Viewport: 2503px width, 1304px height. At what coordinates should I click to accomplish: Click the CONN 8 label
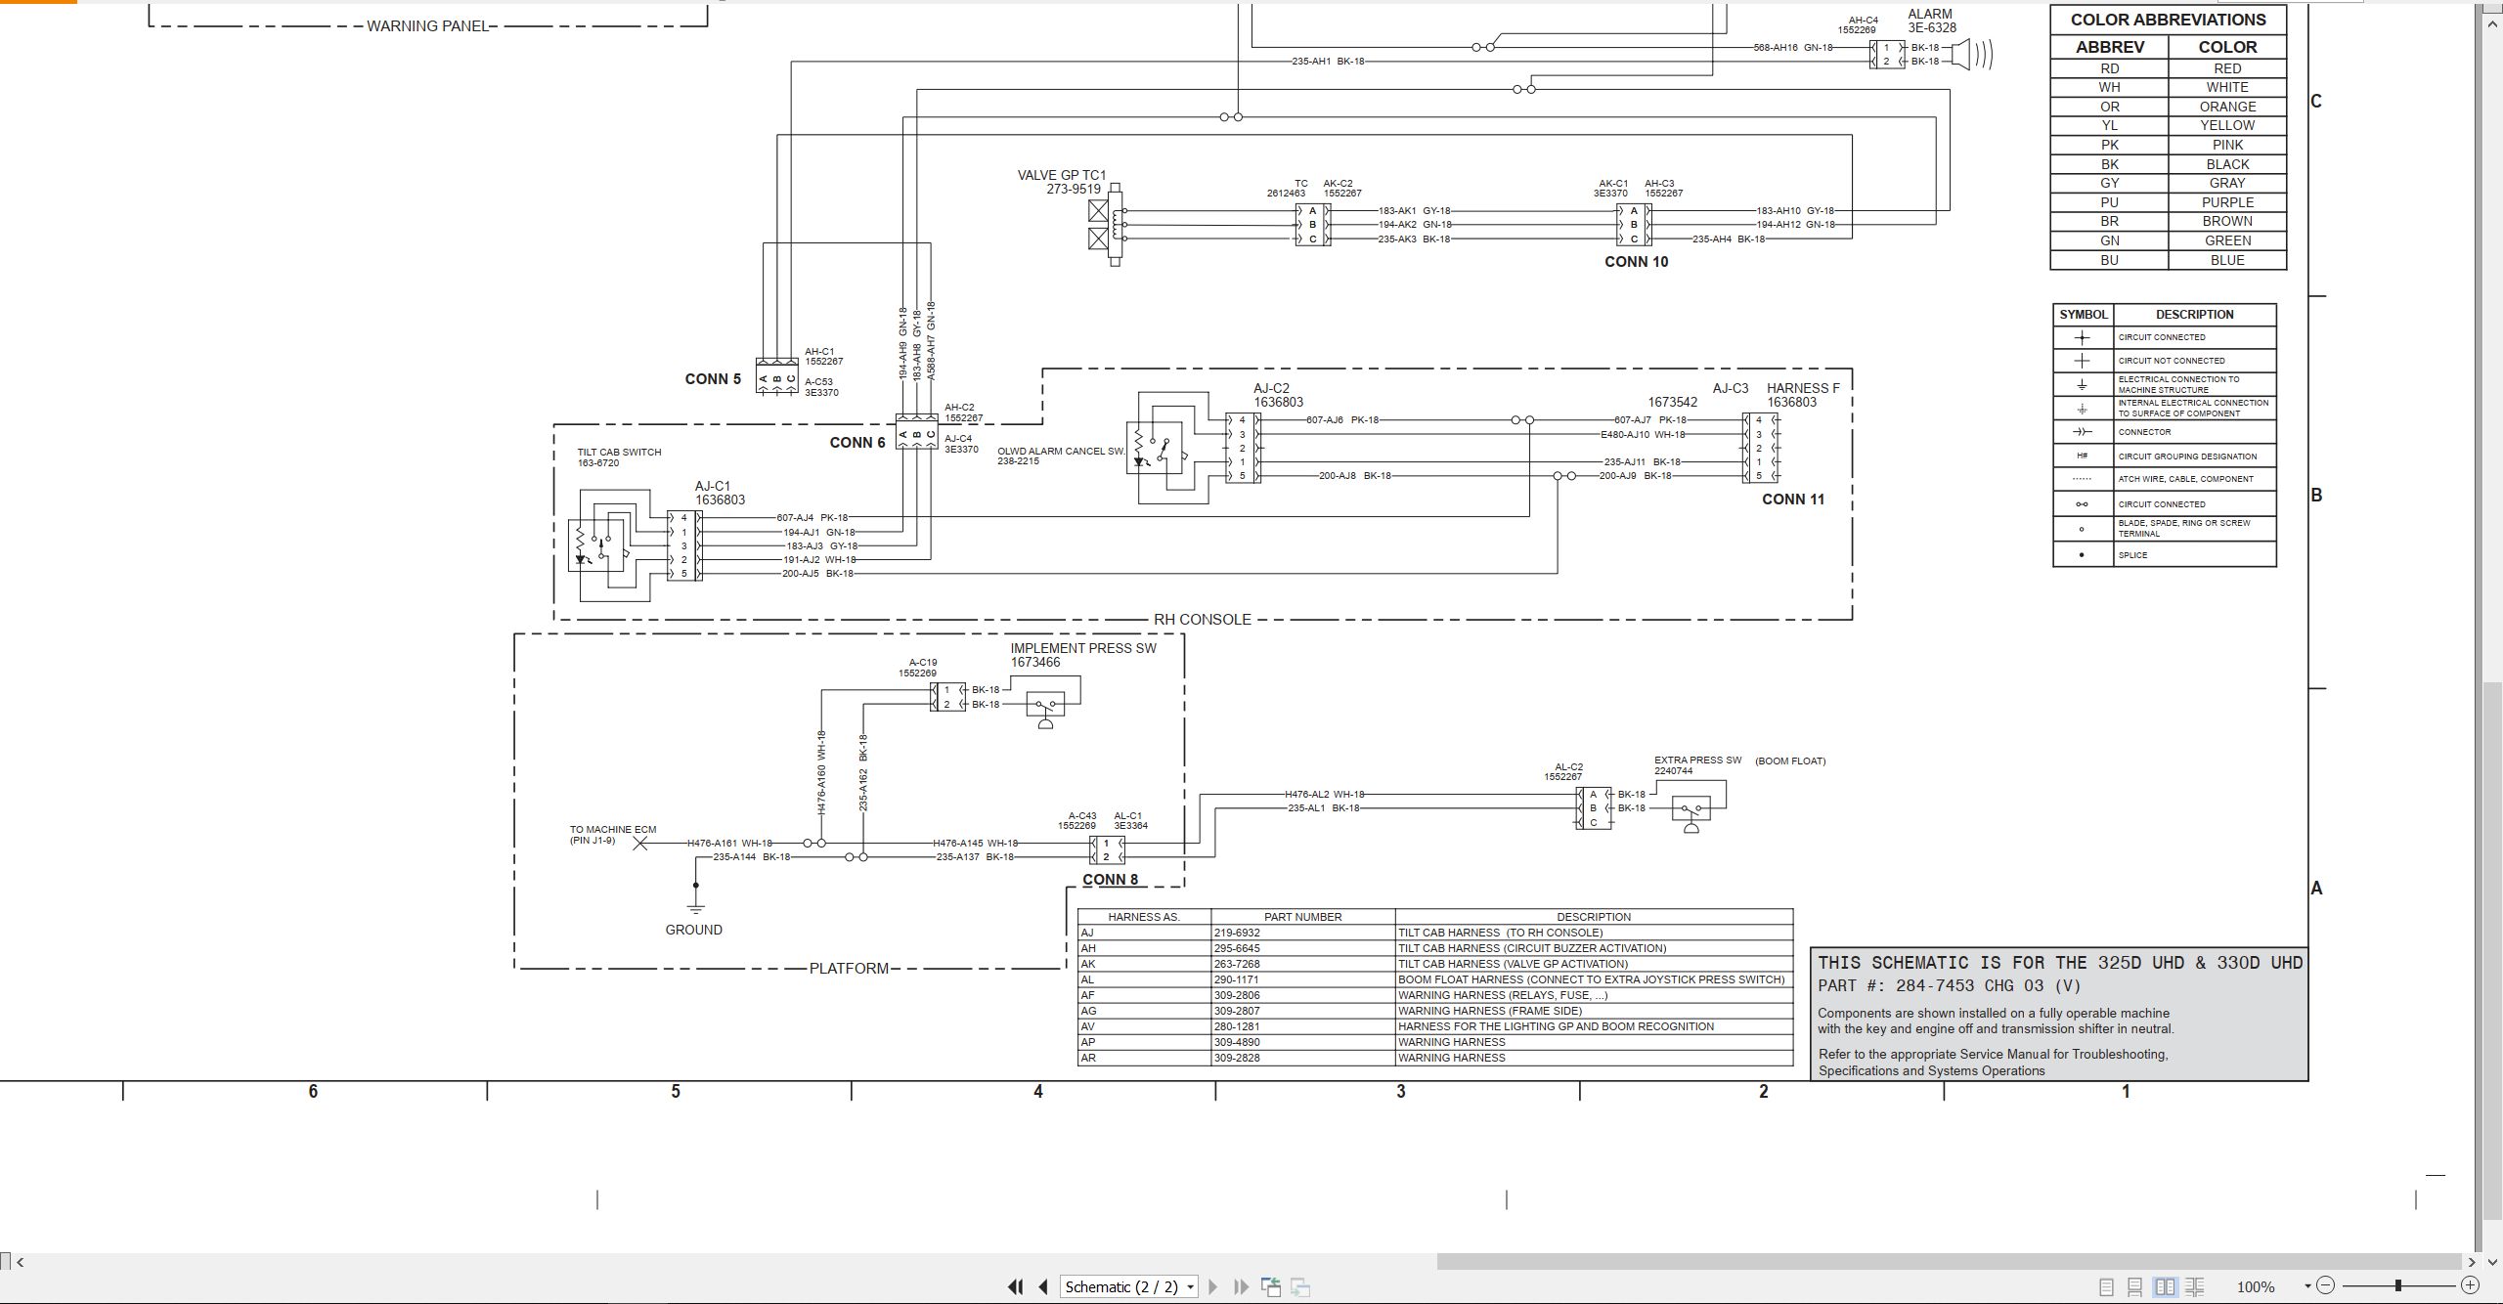point(1110,880)
